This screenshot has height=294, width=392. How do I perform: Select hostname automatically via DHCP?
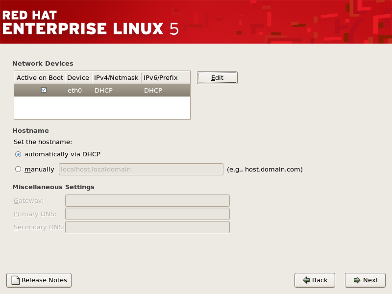coord(18,154)
